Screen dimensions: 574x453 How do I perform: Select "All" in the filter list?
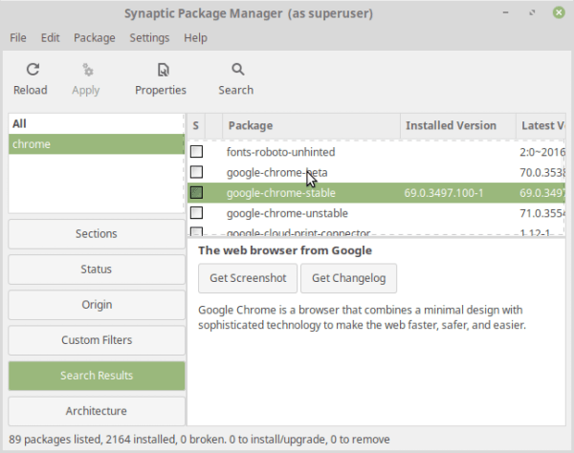coord(97,123)
